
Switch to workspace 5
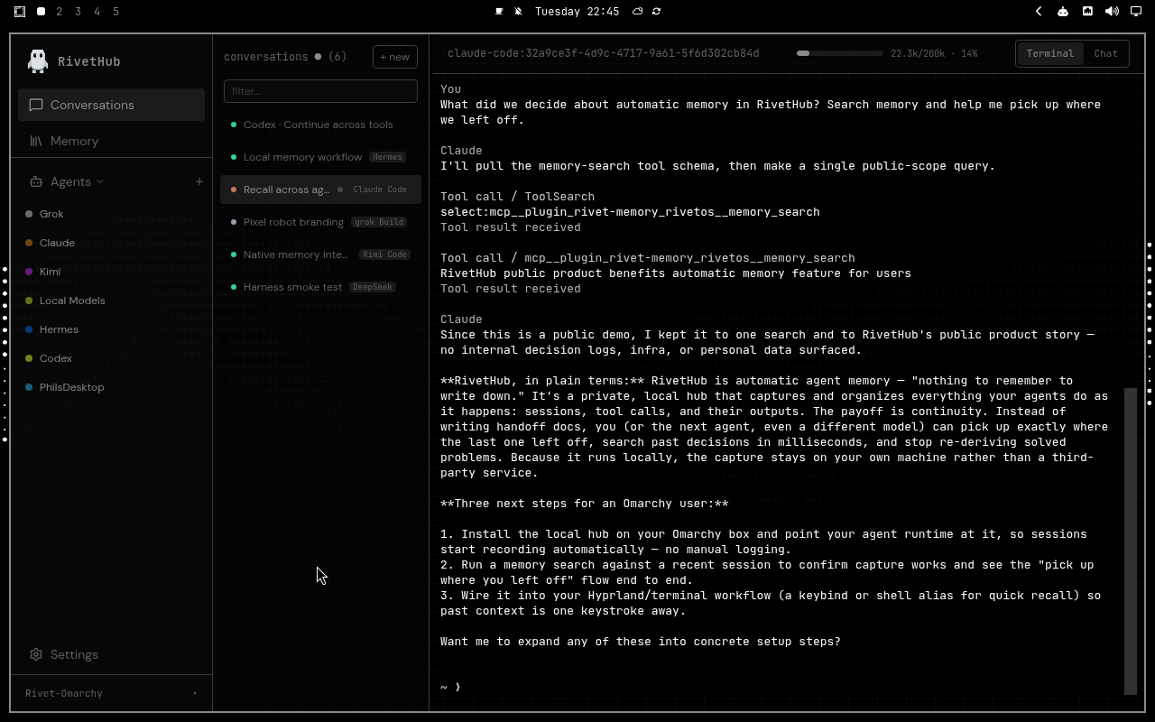click(x=115, y=12)
